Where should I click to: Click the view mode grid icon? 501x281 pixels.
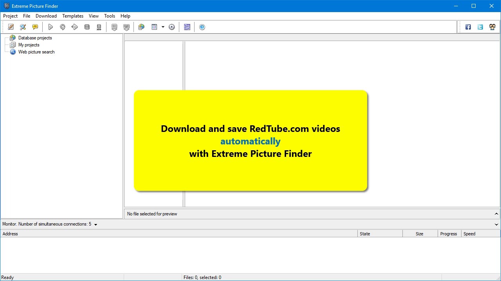[154, 27]
